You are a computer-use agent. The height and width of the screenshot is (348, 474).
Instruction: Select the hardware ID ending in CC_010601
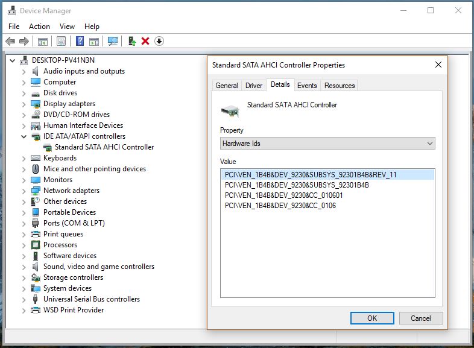click(x=284, y=195)
